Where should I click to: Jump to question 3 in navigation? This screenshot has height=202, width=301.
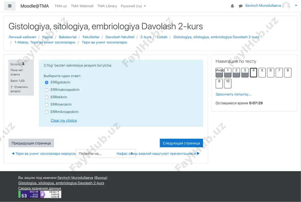[x=245, y=73]
